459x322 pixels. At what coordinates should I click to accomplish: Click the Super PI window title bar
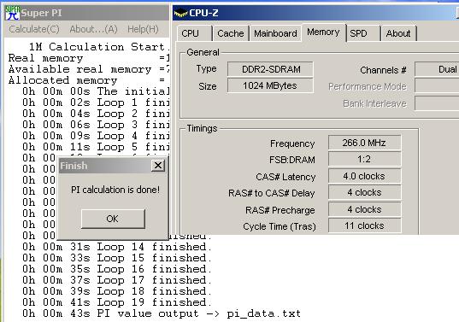tap(86, 13)
